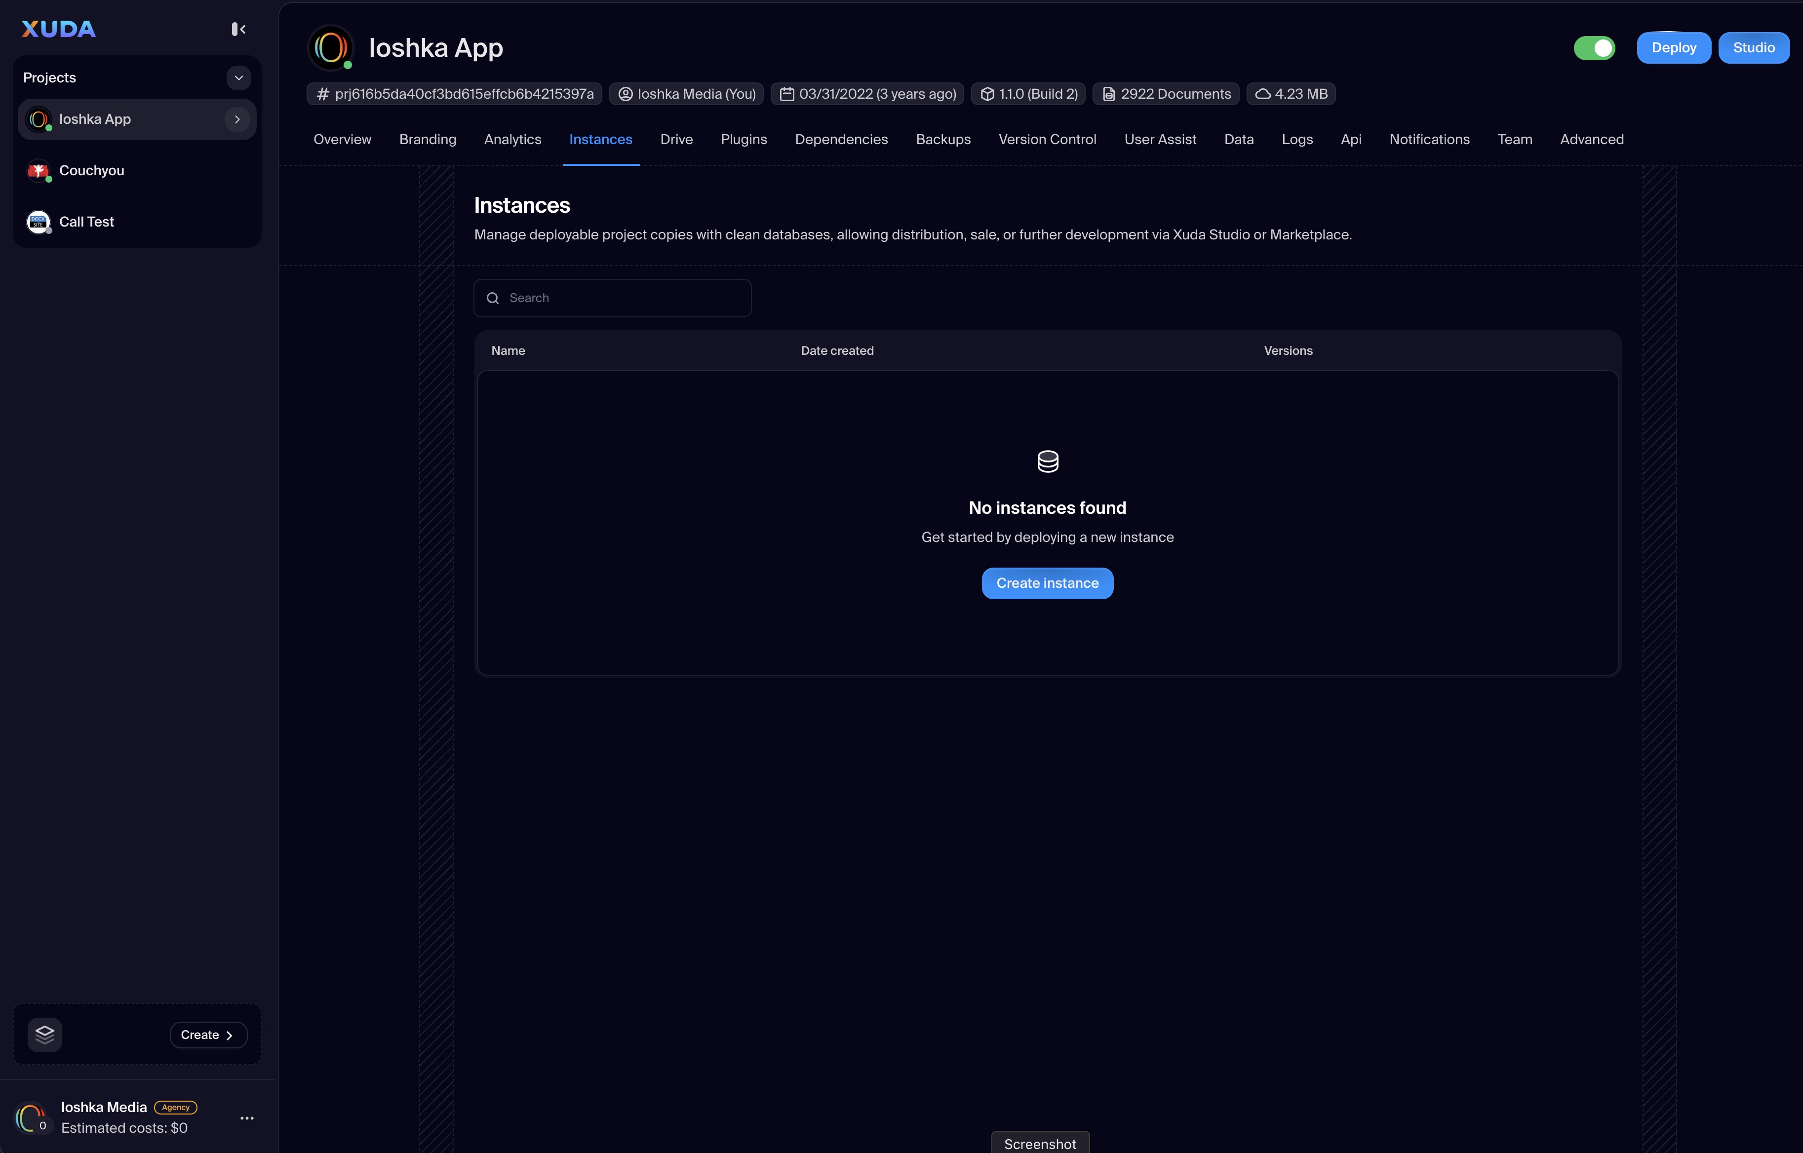Screen dimensions: 1803x1153
Task: Click the cloud 4.23 MB storage badge
Action: click(x=1291, y=94)
